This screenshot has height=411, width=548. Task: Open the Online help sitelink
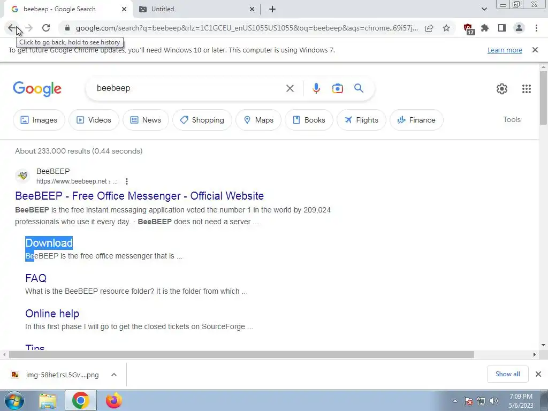52,314
